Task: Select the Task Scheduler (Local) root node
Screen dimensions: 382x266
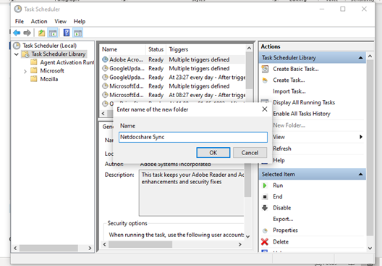Action: [x=49, y=46]
